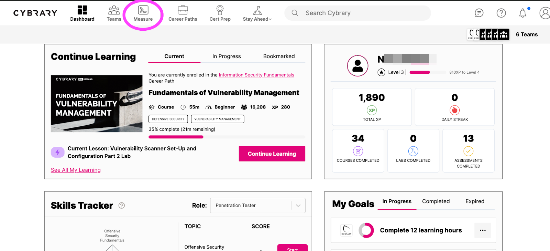Click the 6 Teams label
This screenshot has width=550, height=251.
point(527,34)
